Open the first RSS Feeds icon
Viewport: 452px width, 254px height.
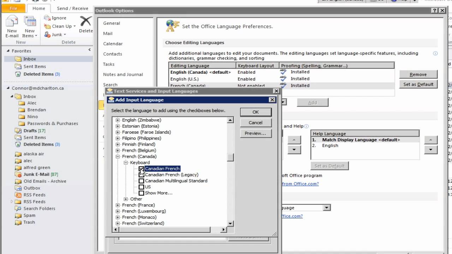coord(18,195)
